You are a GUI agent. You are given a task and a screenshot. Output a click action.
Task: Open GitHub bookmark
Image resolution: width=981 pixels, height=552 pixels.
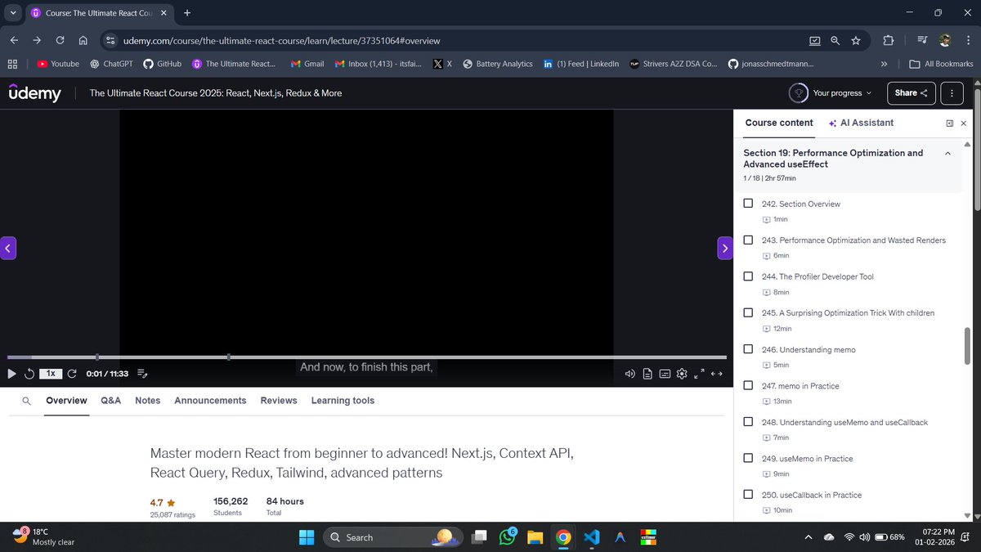[162, 64]
